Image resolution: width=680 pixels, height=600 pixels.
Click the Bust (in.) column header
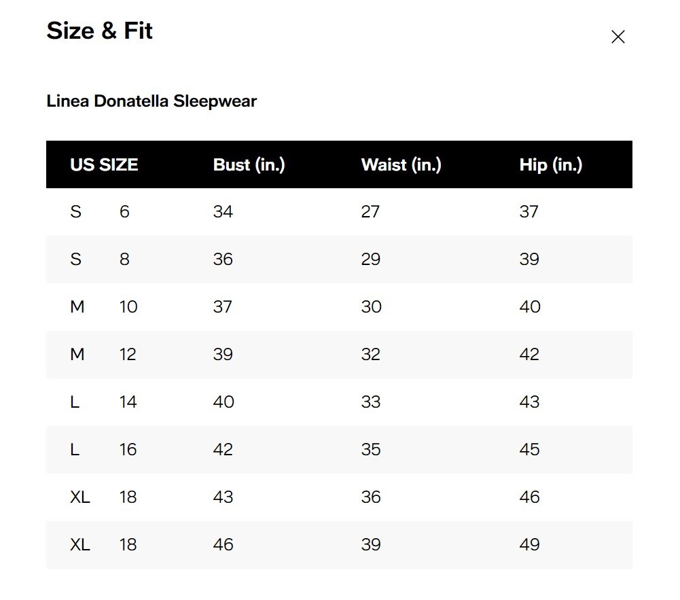pos(249,165)
